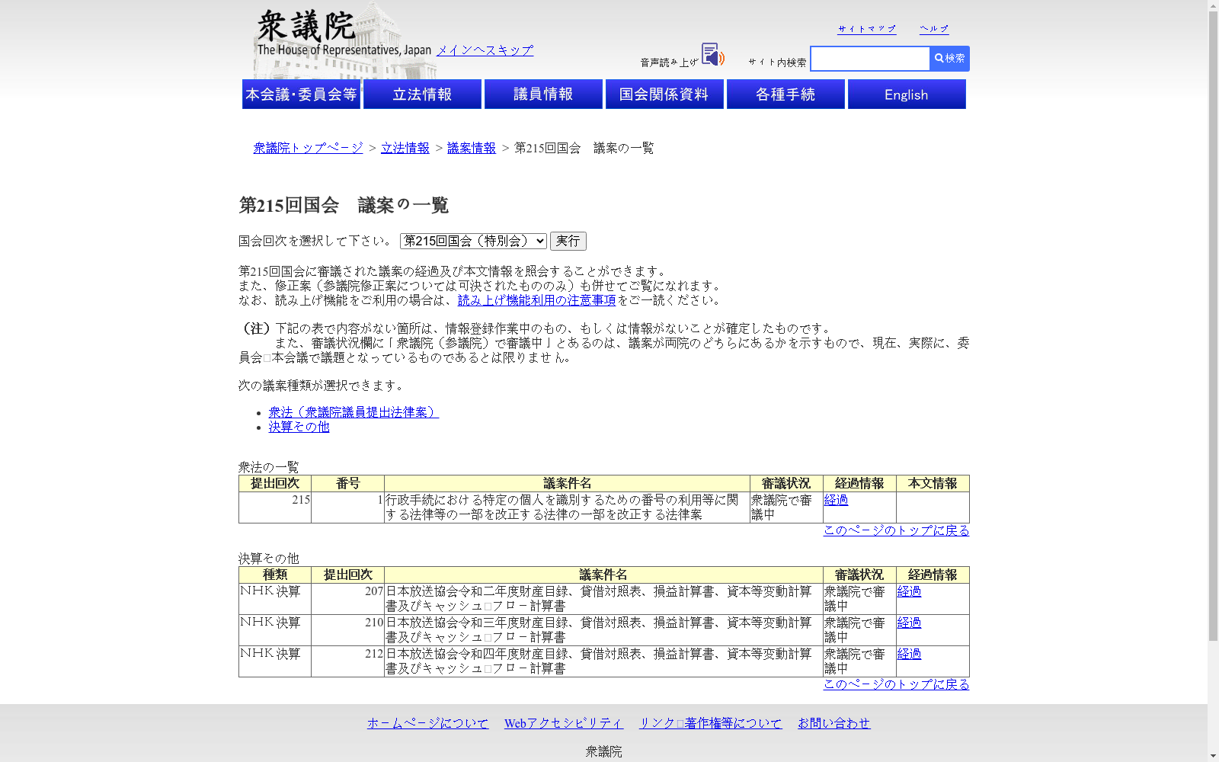Open Webアクセシビリティ footer link
The image size is (1219, 762).
click(x=564, y=723)
